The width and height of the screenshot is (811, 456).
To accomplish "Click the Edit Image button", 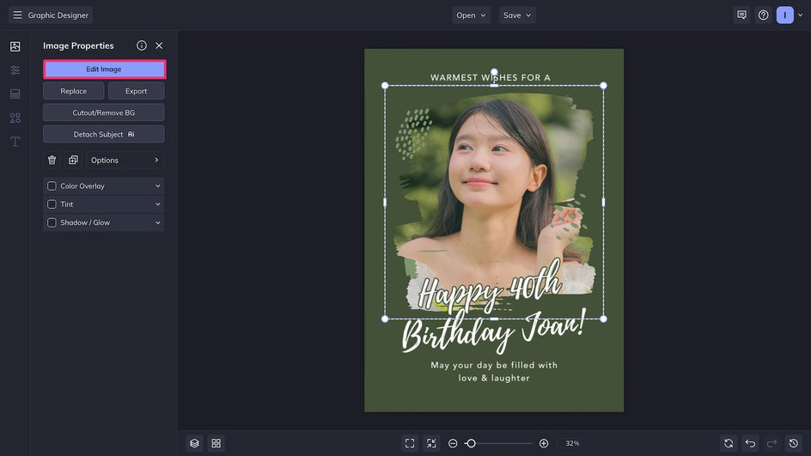I will [x=104, y=70].
